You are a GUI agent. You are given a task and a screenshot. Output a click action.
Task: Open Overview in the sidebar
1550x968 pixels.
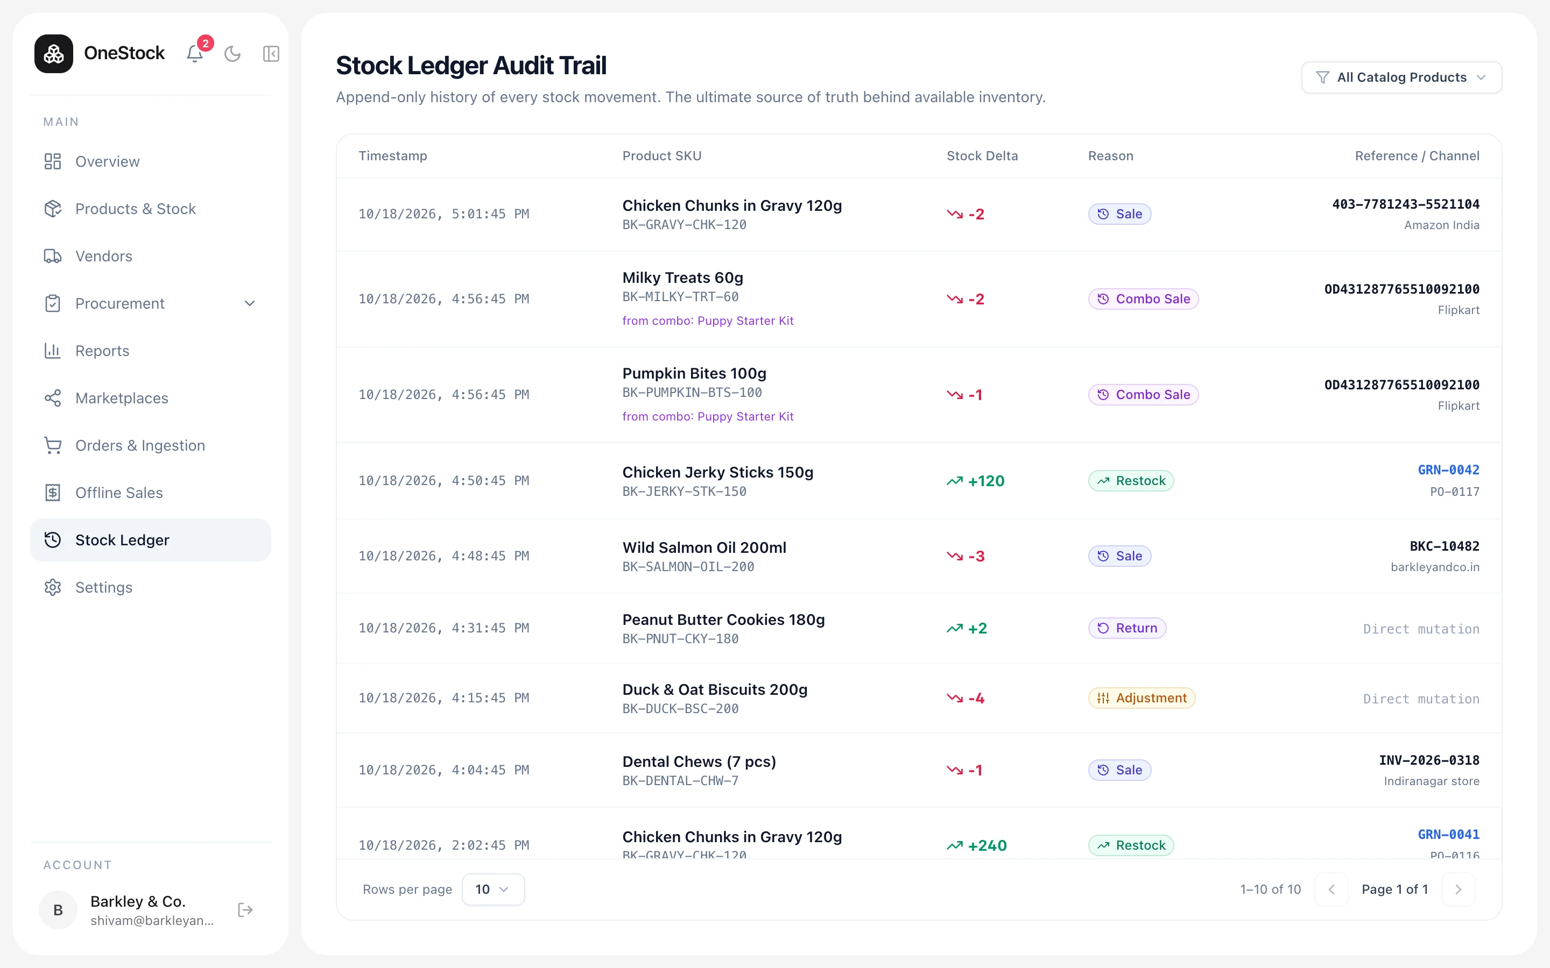click(151, 161)
